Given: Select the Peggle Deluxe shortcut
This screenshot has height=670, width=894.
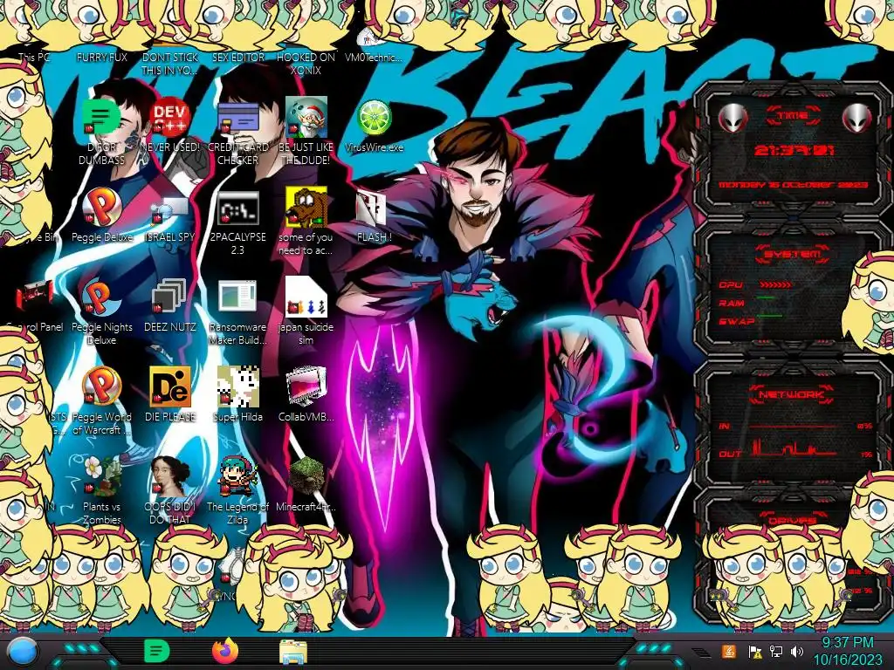Looking at the screenshot, I should click(x=101, y=208).
